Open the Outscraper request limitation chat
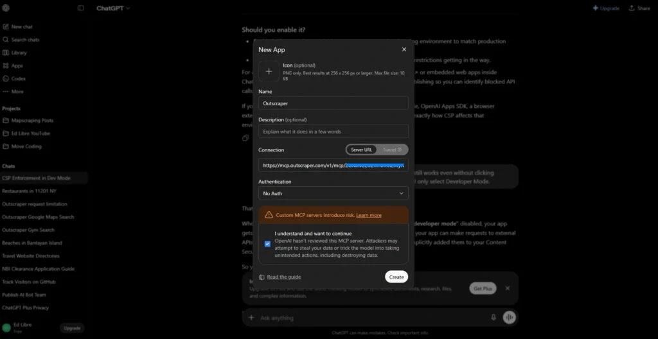 point(35,204)
